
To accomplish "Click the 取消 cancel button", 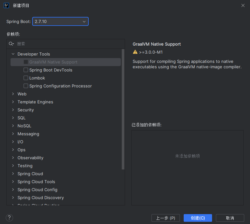I will (230, 218).
